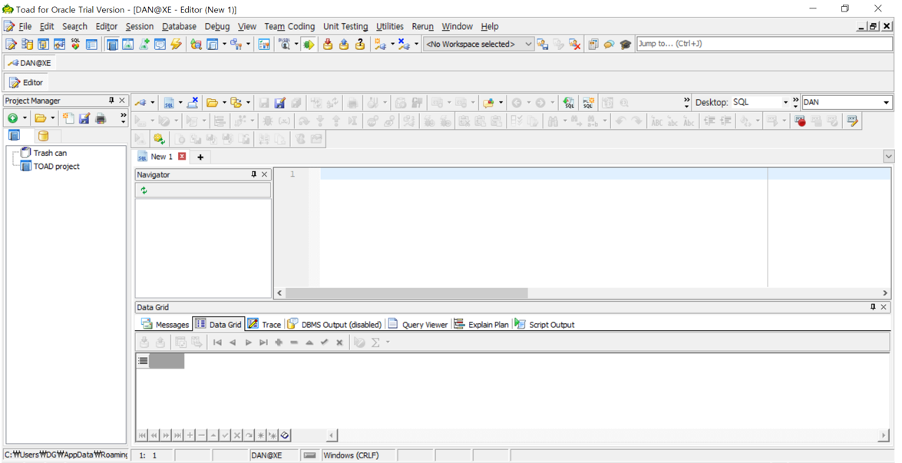
Task: Switch to the Query Viewer tab
Action: click(x=418, y=324)
